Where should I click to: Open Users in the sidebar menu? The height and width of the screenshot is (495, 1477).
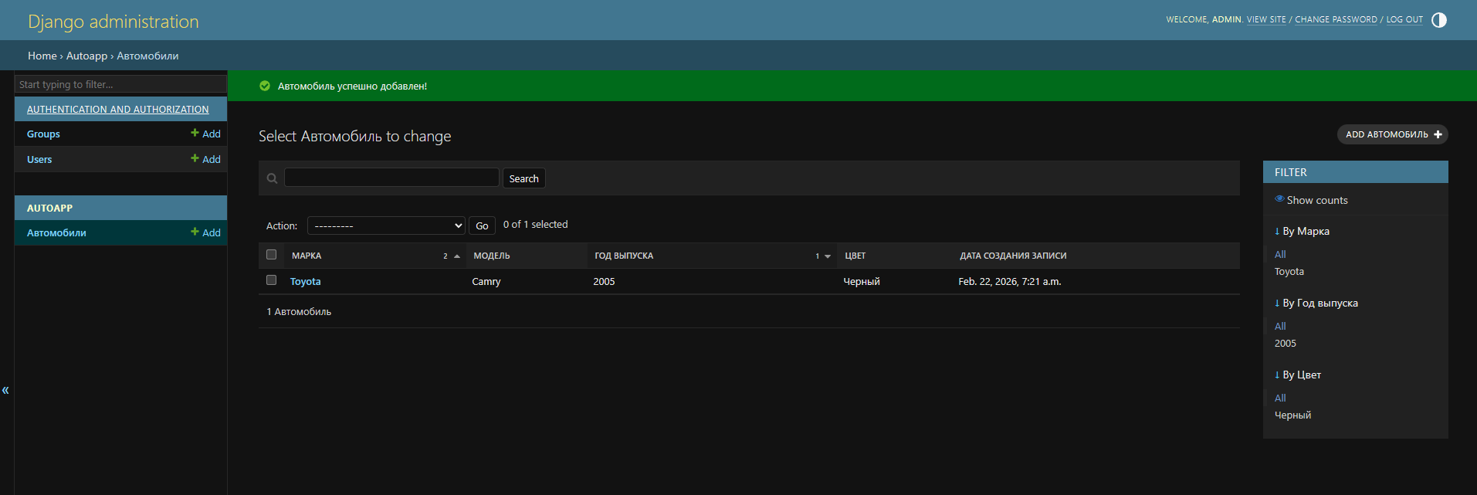[39, 159]
